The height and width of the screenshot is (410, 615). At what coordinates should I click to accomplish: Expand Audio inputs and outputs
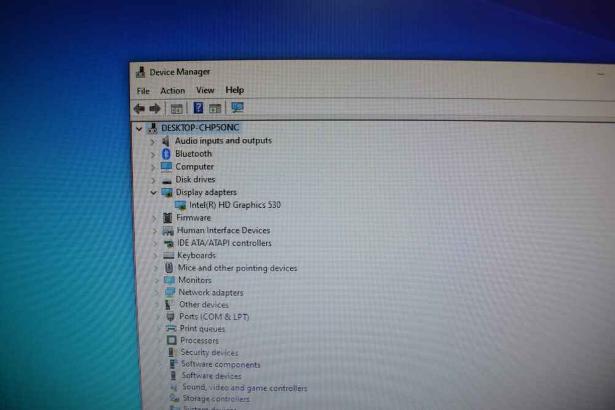(153, 142)
